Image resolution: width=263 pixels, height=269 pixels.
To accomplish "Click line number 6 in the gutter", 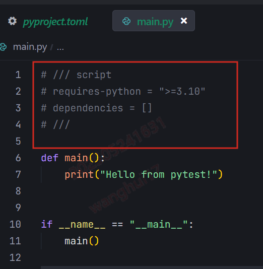I will [x=18, y=158].
